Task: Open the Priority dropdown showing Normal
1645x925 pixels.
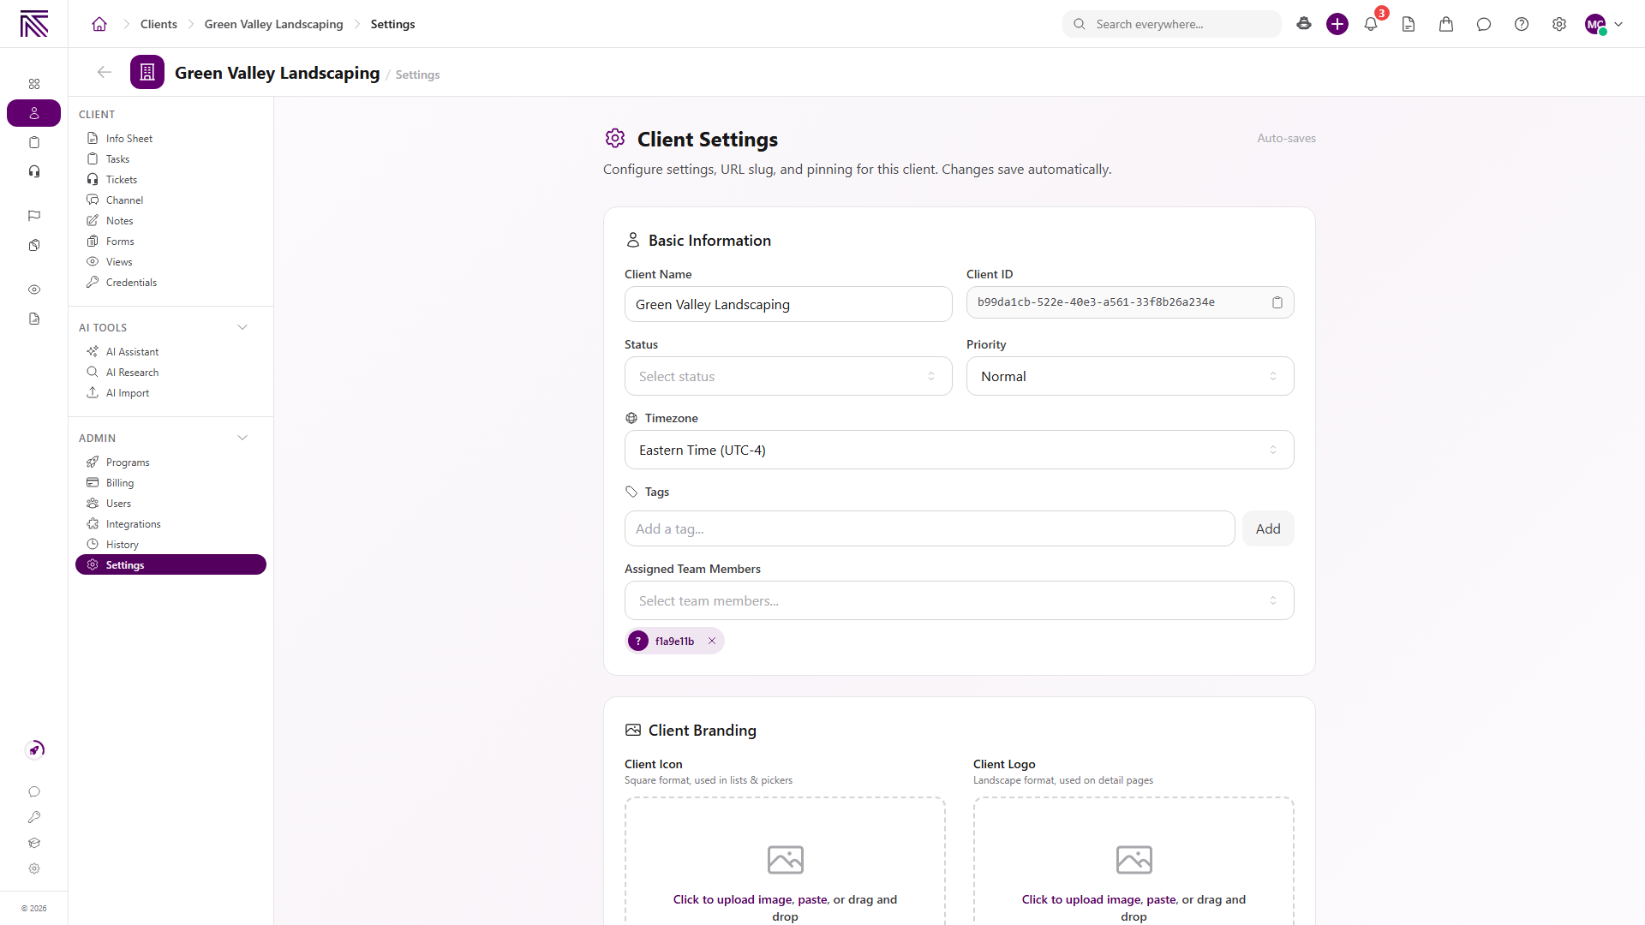Action: [x=1130, y=376]
